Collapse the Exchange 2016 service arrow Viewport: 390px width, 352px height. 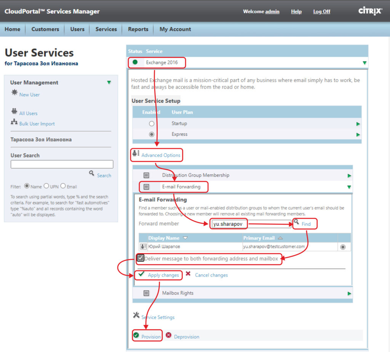pyautogui.click(x=364, y=63)
